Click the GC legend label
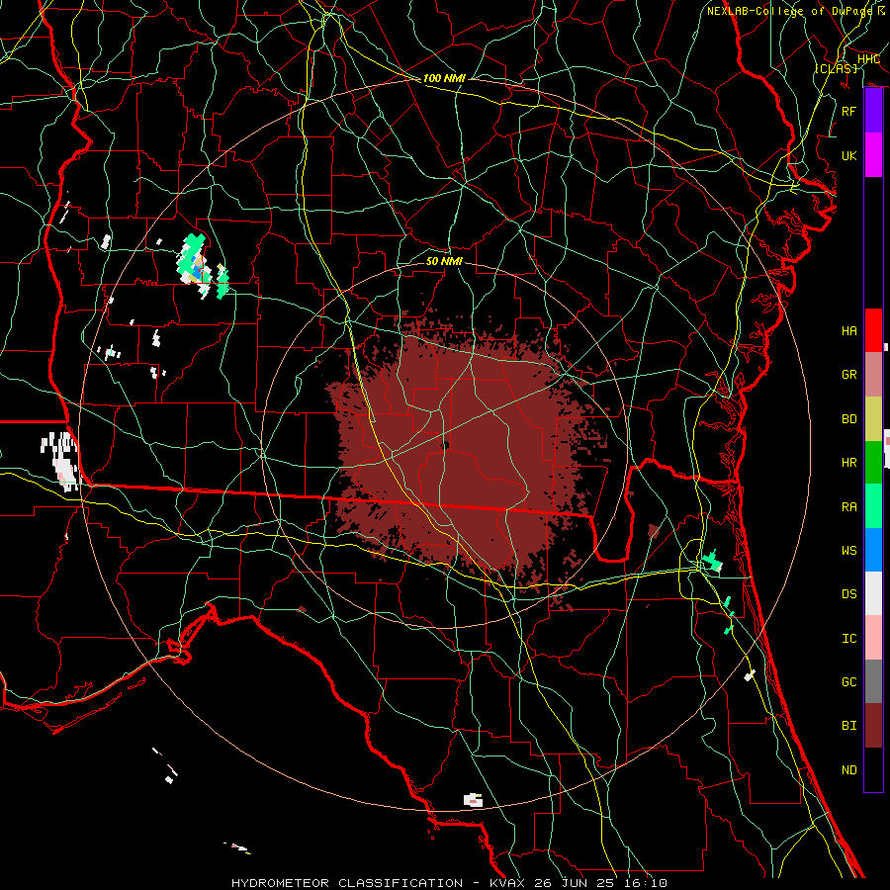 tap(848, 682)
